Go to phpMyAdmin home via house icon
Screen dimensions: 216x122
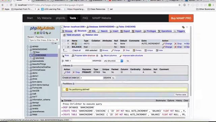[x=35, y=33]
